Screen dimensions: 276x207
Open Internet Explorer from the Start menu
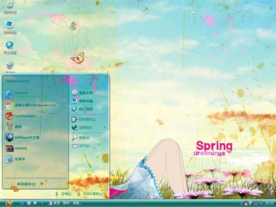(x=21, y=94)
